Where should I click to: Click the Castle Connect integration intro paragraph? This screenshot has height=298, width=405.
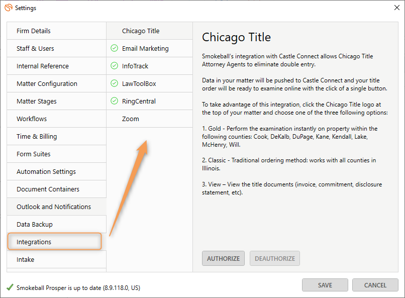click(x=287, y=60)
